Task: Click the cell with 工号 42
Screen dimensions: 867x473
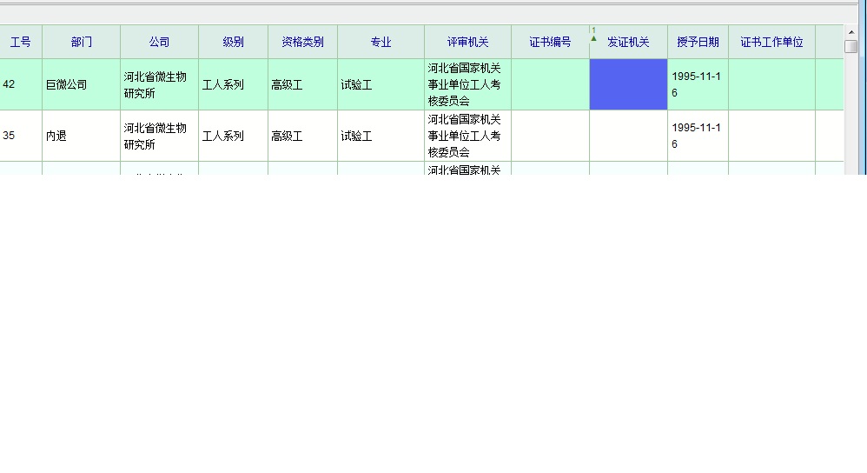Action: point(20,84)
